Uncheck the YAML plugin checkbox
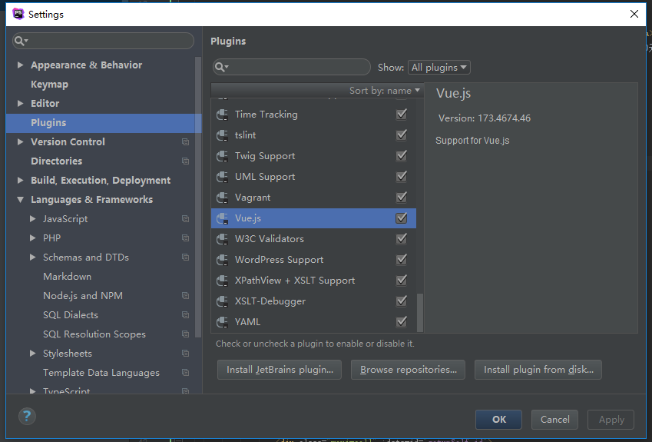The image size is (652, 442). (402, 322)
